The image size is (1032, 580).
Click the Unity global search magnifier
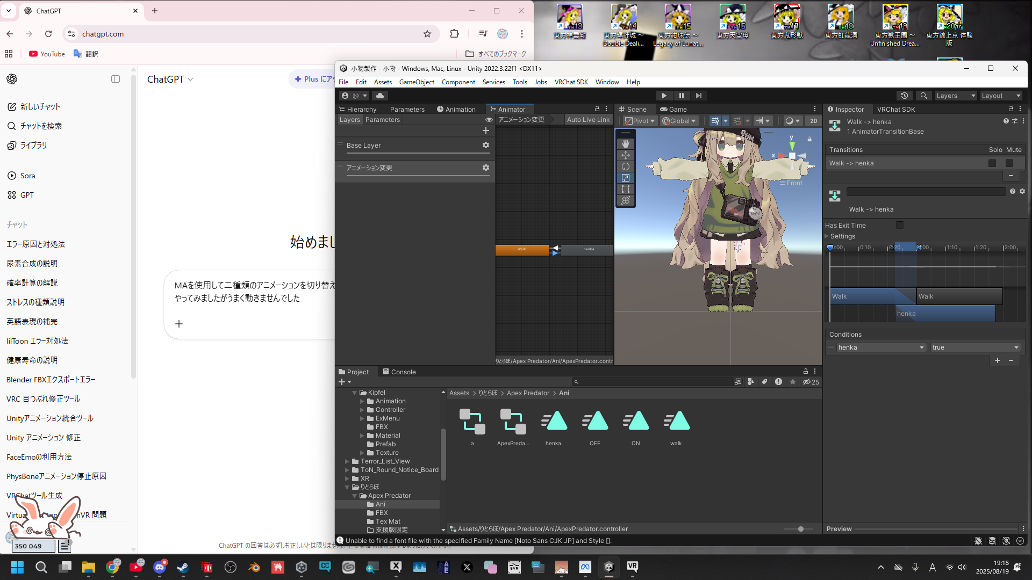tap(923, 96)
